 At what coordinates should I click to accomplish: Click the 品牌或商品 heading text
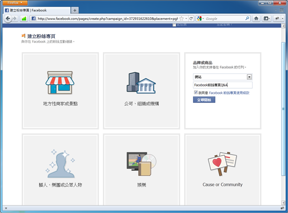pyautogui.click(x=203, y=63)
